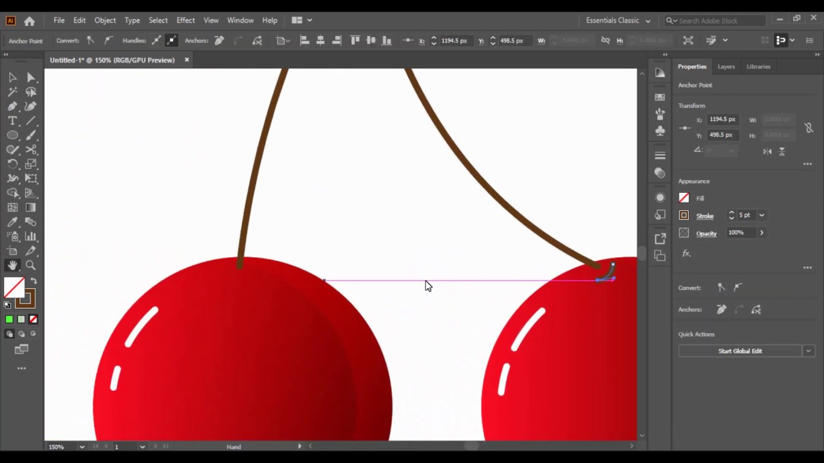Image resolution: width=824 pixels, height=463 pixels.
Task: Toggle Constrain Width and Height in Properties
Action: pyautogui.click(x=809, y=127)
